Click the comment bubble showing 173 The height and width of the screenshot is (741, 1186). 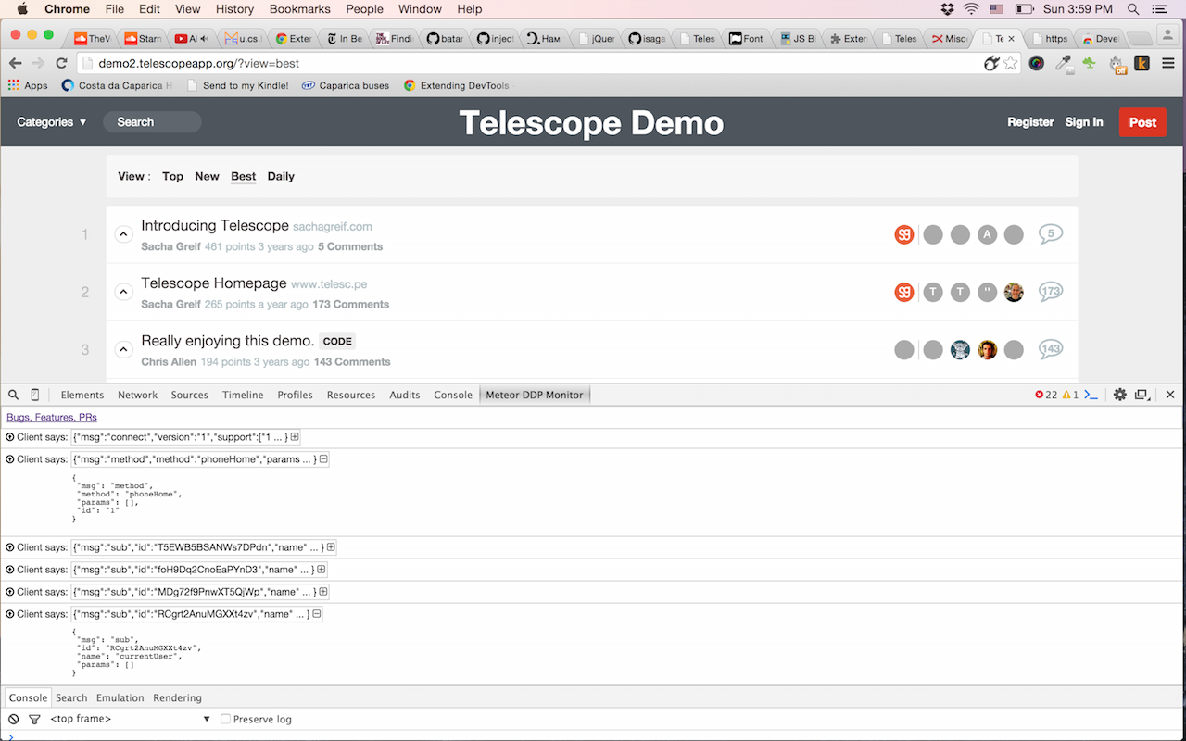point(1050,292)
